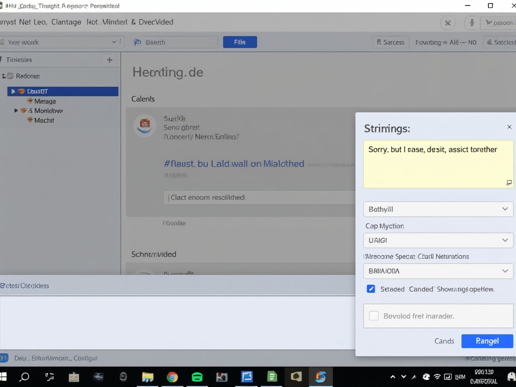Show hidden tray icons chevron

(393, 377)
